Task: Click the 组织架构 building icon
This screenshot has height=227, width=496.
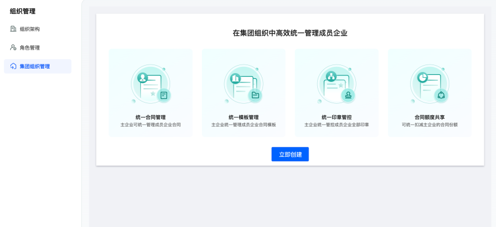Action: pos(13,29)
